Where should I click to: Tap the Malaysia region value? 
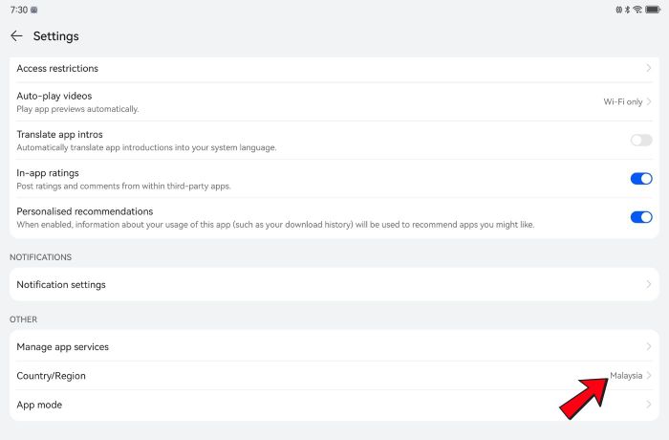tap(626, 376)
